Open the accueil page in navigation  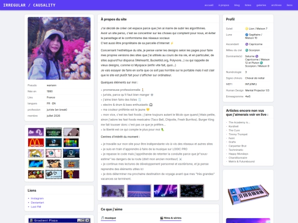pyautogui.click(x=209, y=5)
